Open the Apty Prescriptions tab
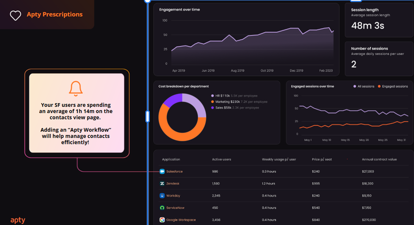Viewport: 414px width, 225px height. pos(54,15)
